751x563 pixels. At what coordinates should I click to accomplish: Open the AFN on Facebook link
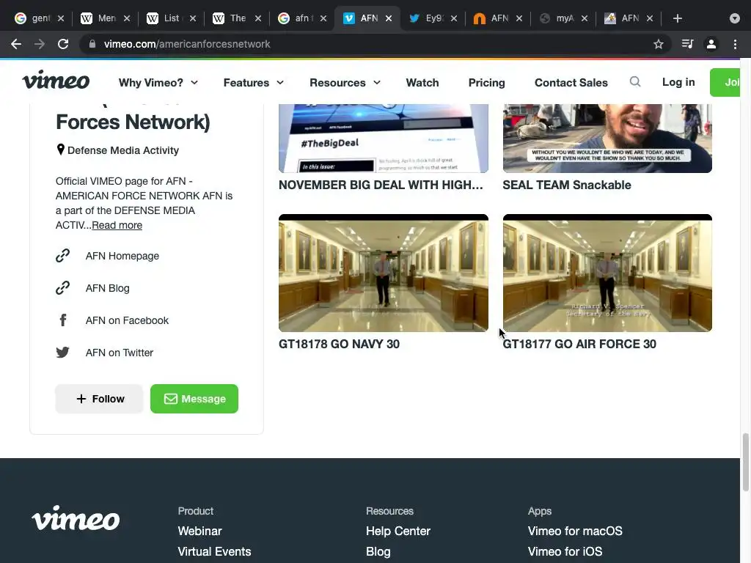point(127,320)
